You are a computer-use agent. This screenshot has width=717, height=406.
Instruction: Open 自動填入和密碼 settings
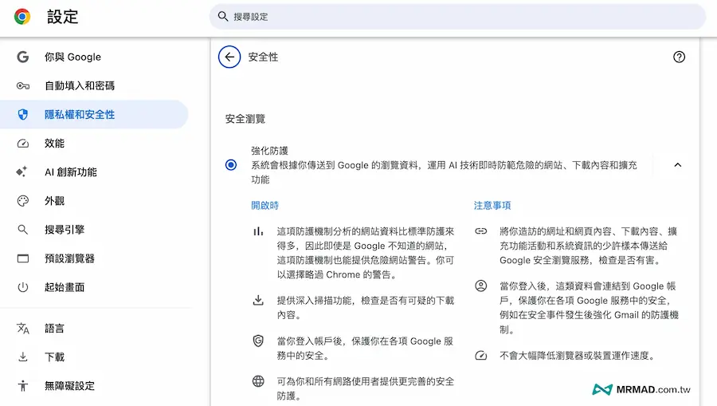pyautogui.click(x=94, y=85)
